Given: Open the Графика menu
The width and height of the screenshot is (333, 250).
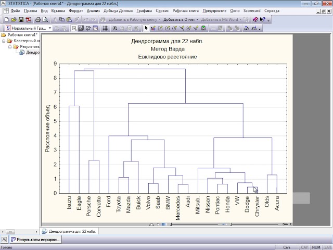Looking at the screenshot, I should (144, 11).
